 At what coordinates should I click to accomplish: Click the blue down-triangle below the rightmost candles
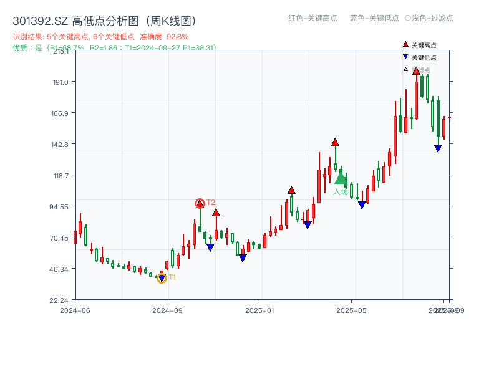(437, 148)
